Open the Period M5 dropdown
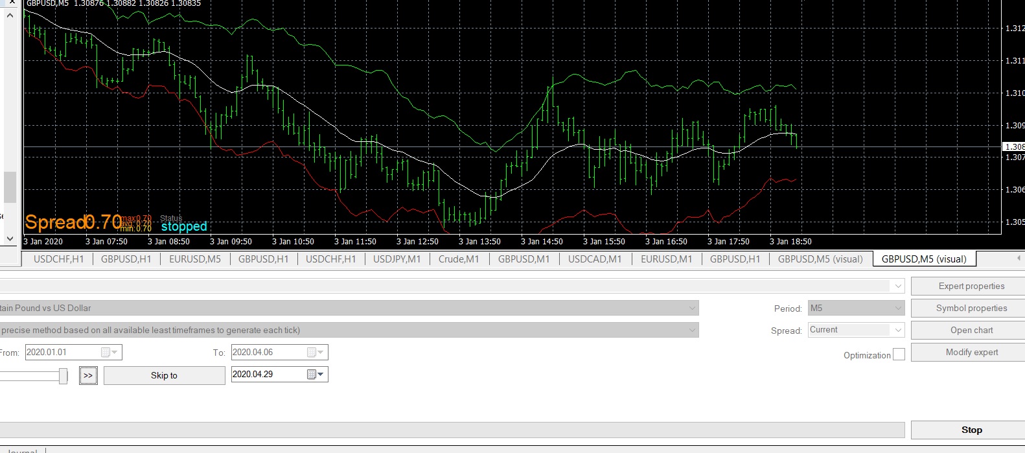1025x453 pixels. pos(898,308)
